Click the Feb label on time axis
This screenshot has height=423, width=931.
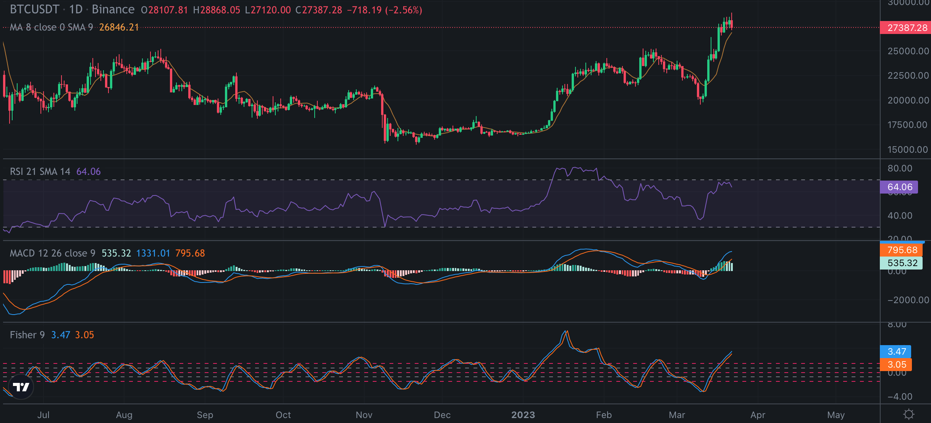point(604,415)
